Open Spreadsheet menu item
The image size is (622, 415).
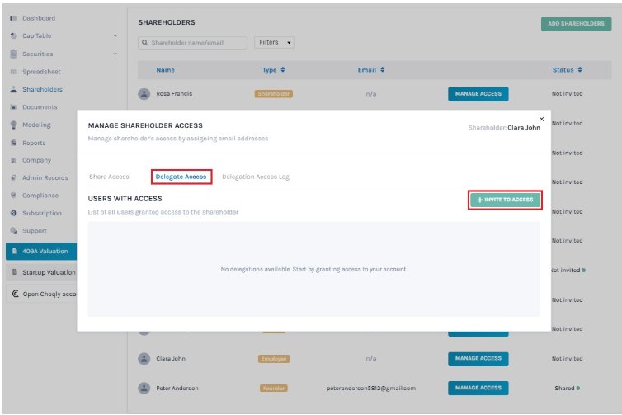(x=41, y=72)
